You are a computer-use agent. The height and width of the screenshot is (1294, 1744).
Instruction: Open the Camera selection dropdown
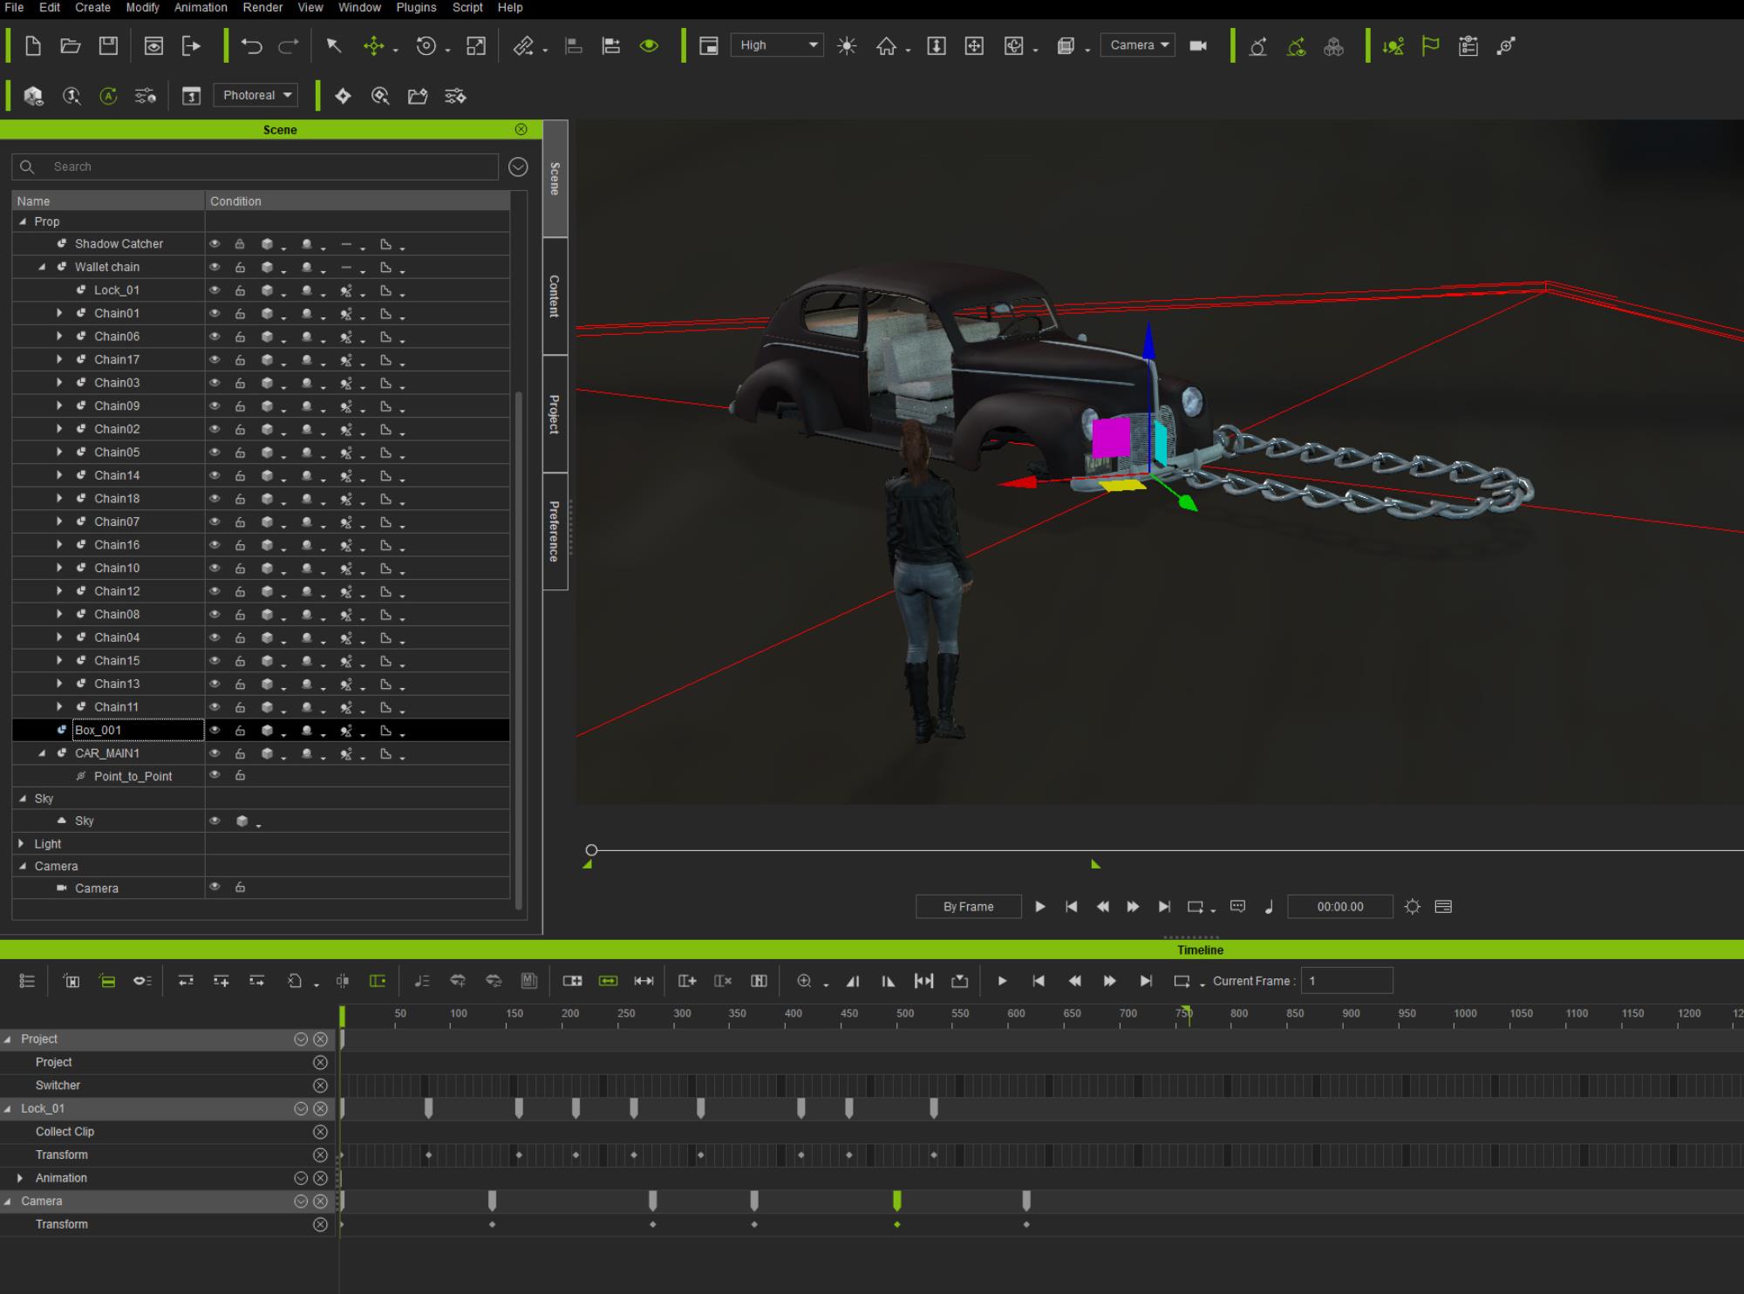pos(1138,45)
